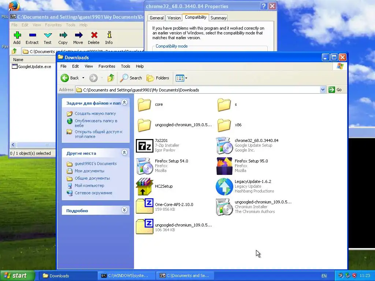Image resolution: width=375 pixels, height=281 pixels.
Task: Click Info in the 7-Zip toolbar
Action: (x=109, y=38)
